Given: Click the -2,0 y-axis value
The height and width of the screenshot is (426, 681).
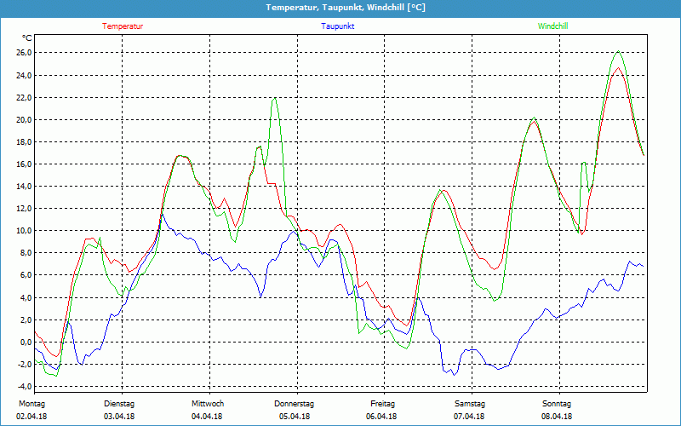Looking at the screenshot, I should (25, 365).
